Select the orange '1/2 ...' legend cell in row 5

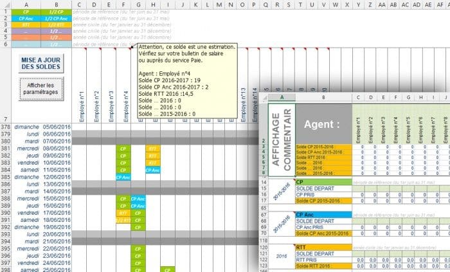coord(57,37)
